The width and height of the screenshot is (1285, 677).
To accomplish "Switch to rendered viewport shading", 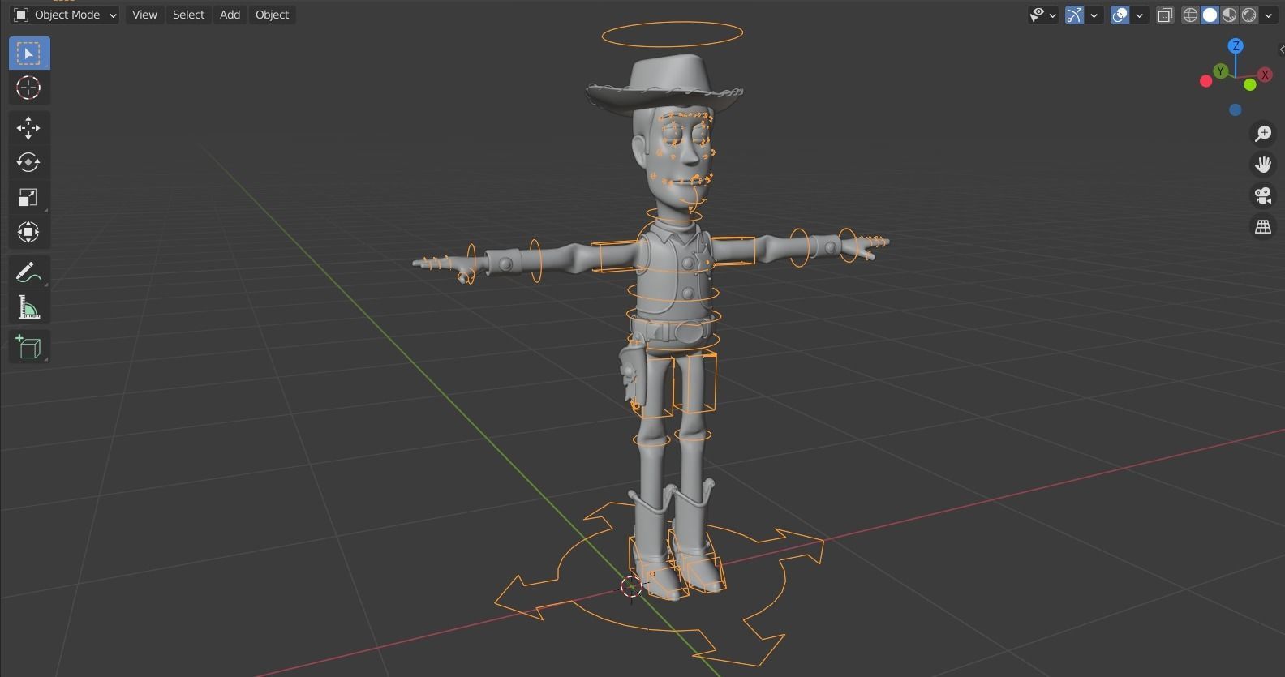I will tap(1249, 15).
